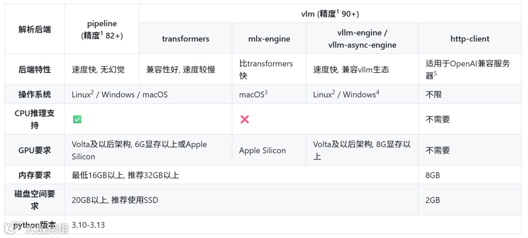Click superscript 5 after OpenAI兼容服务器
Image resolution: width=528 pixels, height=238 pixels.
tap(436, 74)
